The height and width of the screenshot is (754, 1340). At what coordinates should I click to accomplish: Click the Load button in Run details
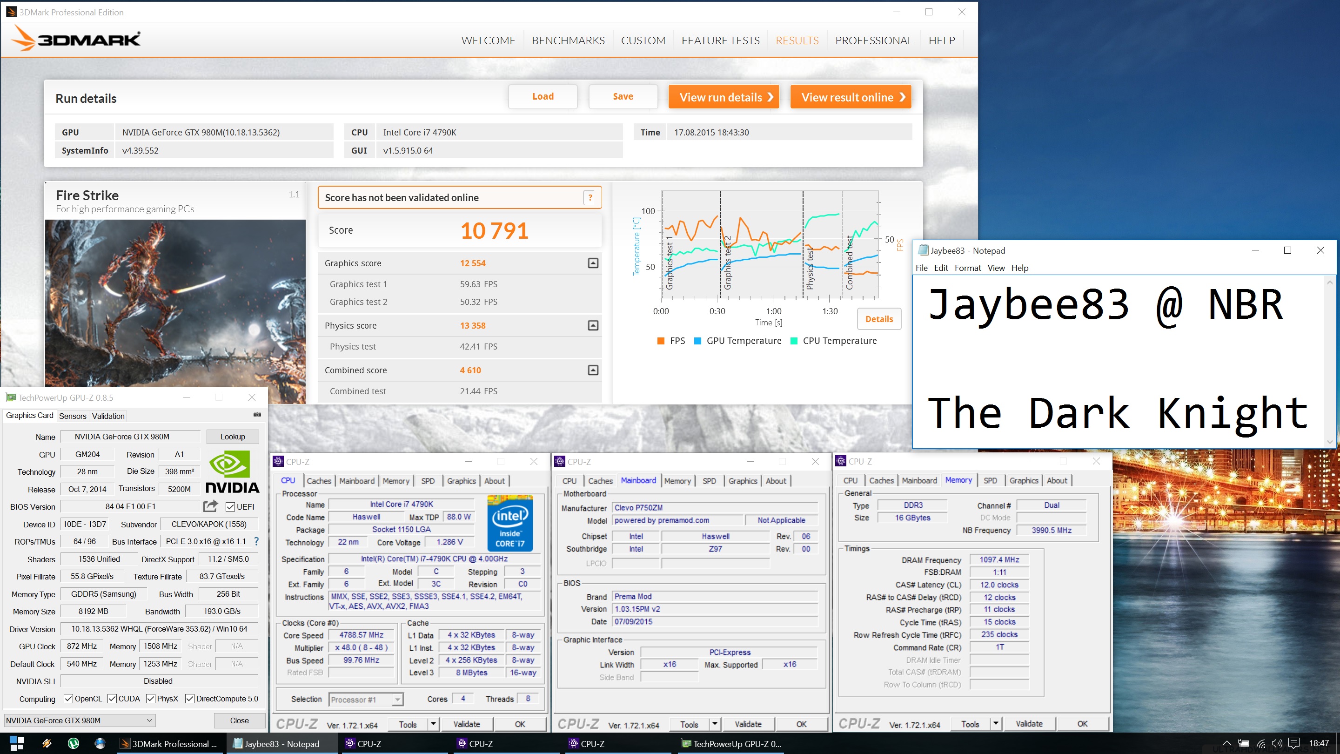(543, 97)
